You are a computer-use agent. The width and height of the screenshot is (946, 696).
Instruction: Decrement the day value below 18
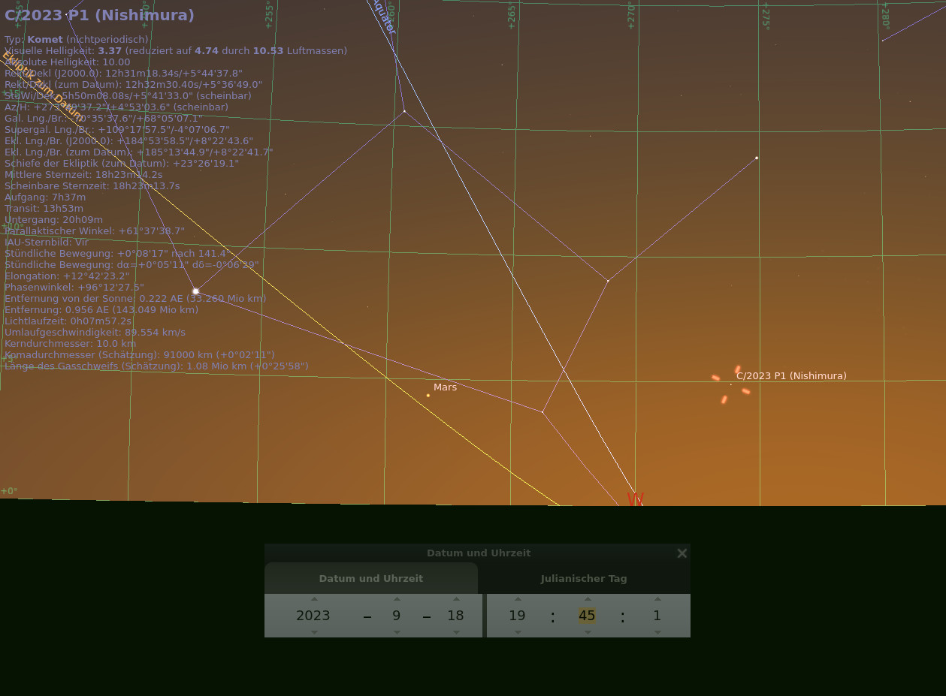click(456, 632)
